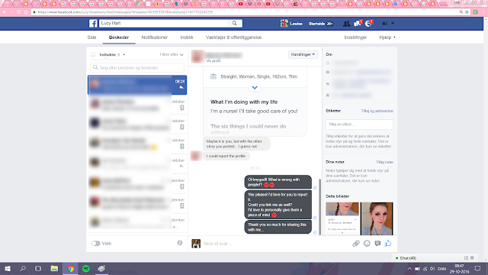The width and height of the screenshot is (488, 275).
Task: Open the globe notifications icon
Action: point(368,24)
